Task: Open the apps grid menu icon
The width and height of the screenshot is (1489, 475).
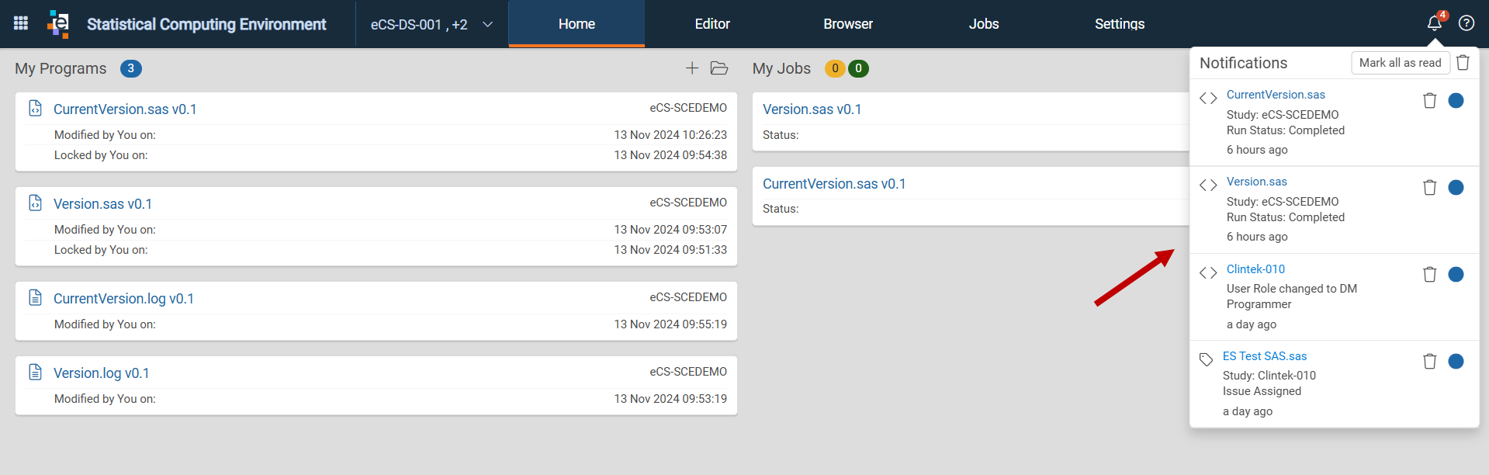Action: (x=21, y=23)
